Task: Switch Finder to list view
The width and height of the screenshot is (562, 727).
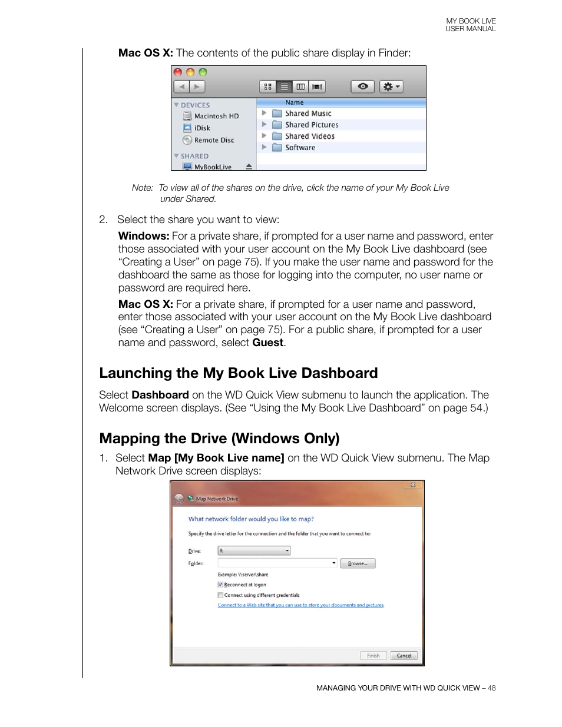Action: (284, 87)
